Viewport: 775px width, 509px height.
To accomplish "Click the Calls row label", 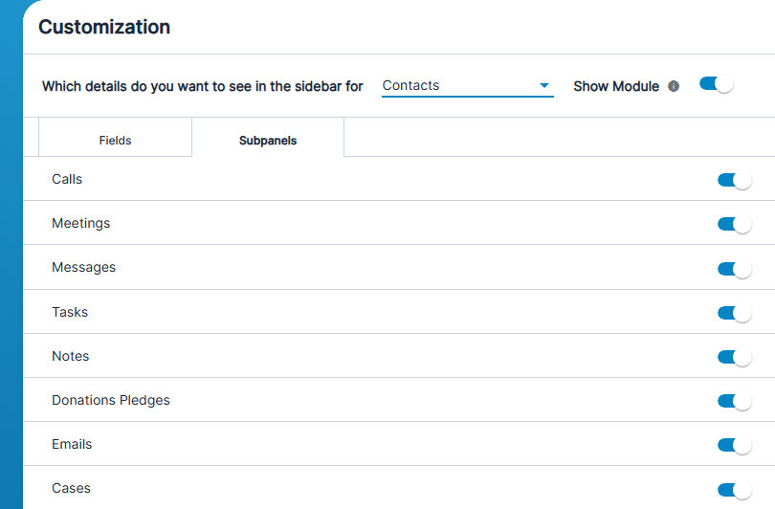I will point(67,179).
